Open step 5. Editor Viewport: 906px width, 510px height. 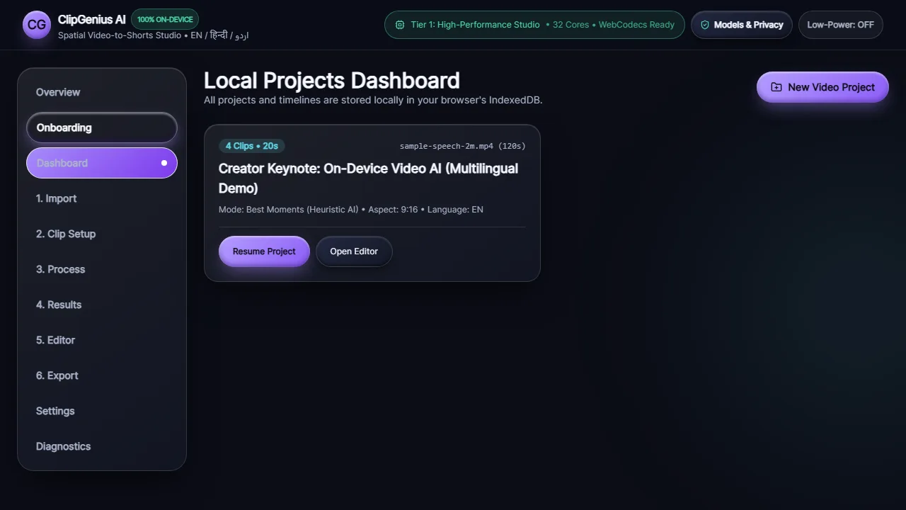(102, 340)
